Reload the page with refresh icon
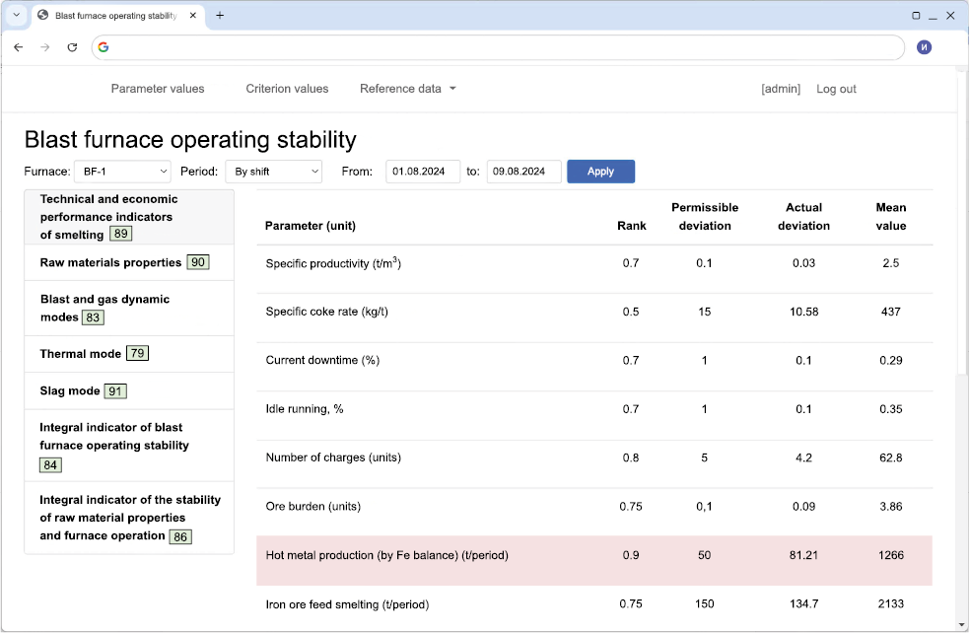 pos(72,47)
